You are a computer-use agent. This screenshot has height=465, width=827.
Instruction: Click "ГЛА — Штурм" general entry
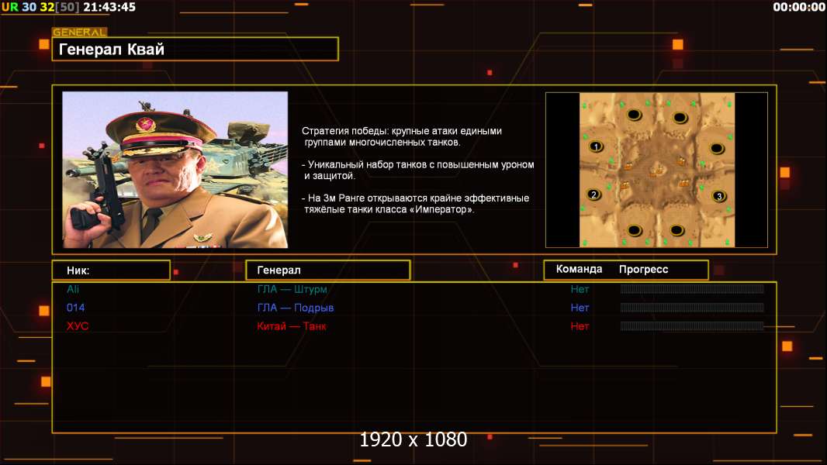[292, 289]
